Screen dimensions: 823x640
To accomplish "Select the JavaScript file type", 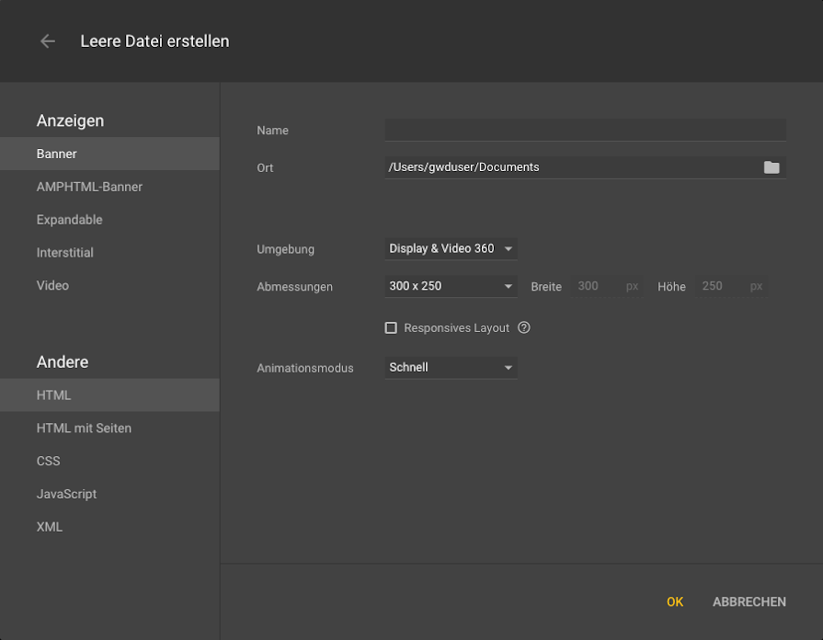I will point(109,494).
